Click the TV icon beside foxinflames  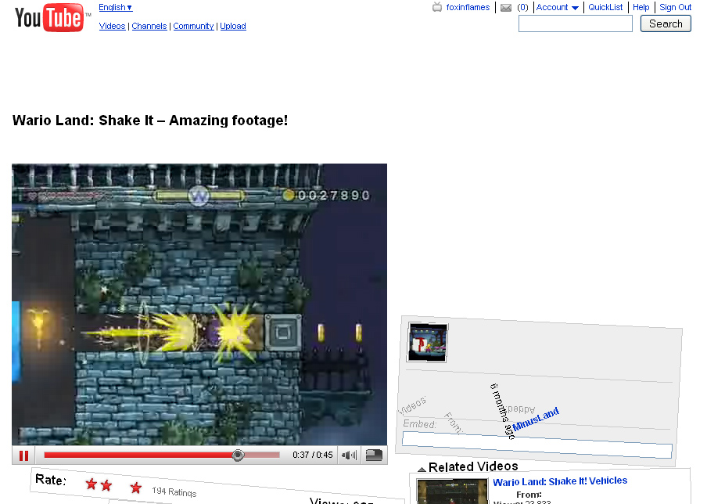click(437, 7)
